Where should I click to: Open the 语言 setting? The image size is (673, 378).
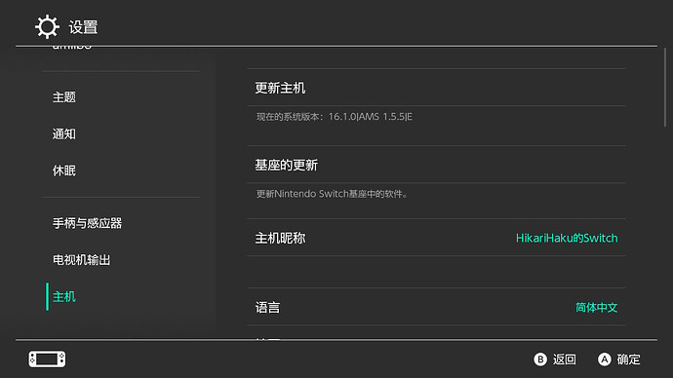coord(436,307)
